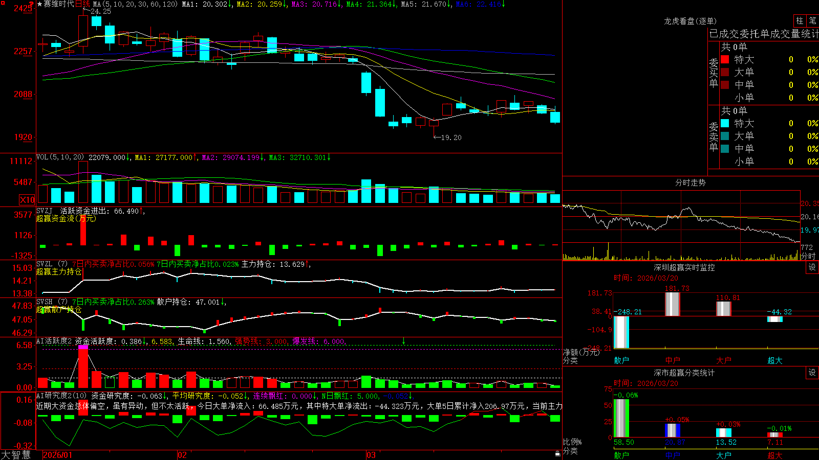The height and width of the screenshot is (460, 819).
Task: Open 设 settings for 深市超赢分类统计
Action: coord(812,373)
